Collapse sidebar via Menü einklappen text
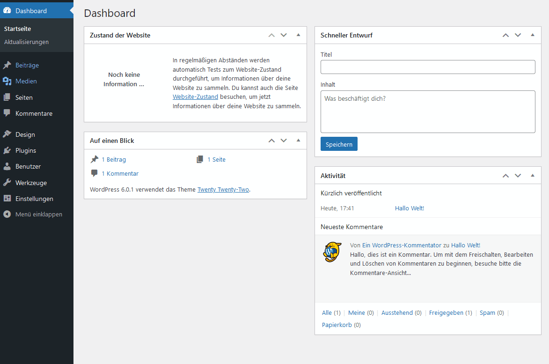 [x=39, y=215]
